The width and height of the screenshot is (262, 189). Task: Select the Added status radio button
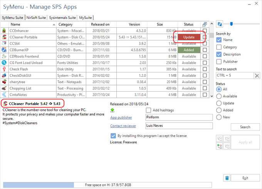219,110
